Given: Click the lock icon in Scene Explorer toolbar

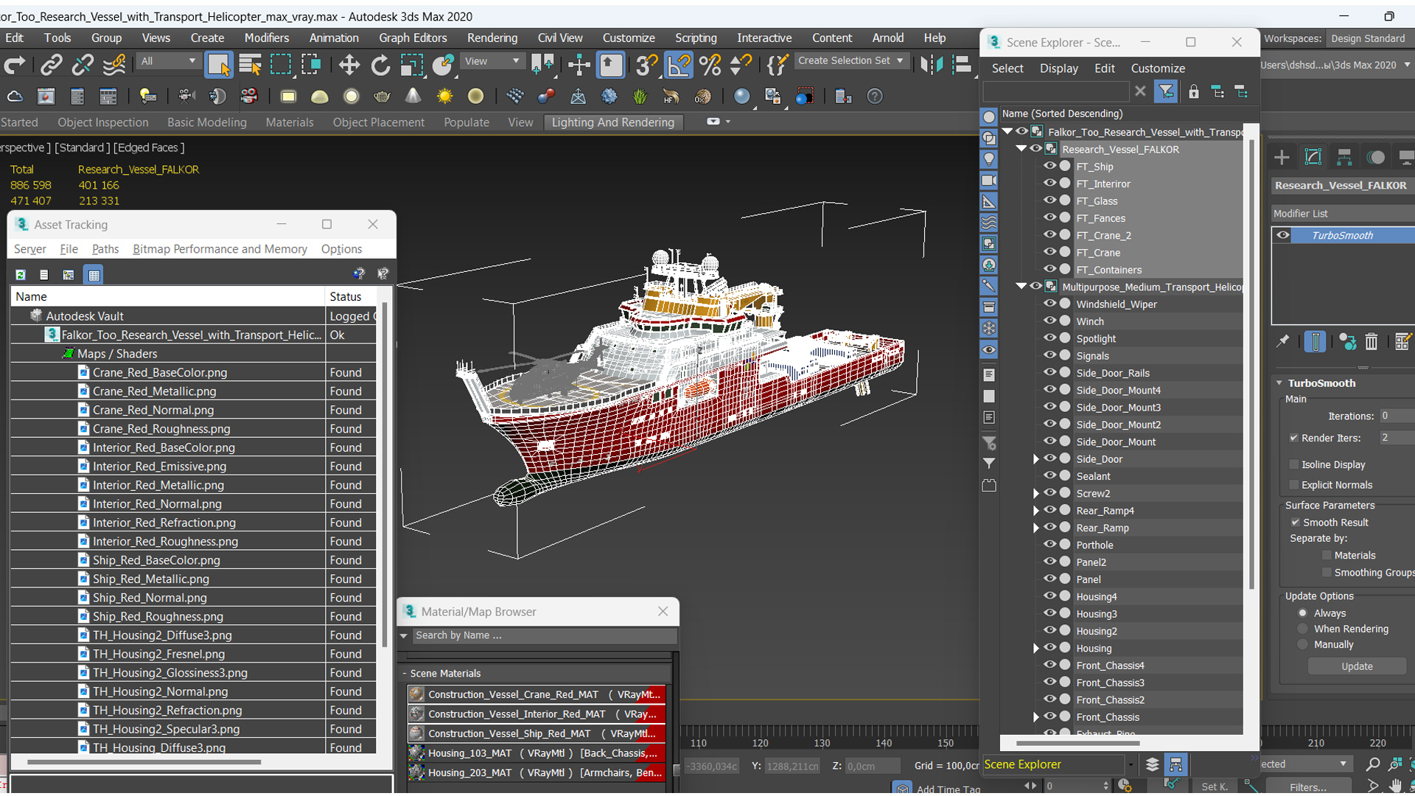Looking at the screenshot, I should [1193, 91].
